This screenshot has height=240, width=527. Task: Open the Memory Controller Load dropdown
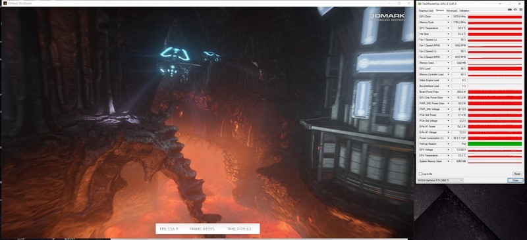point(448,74)
